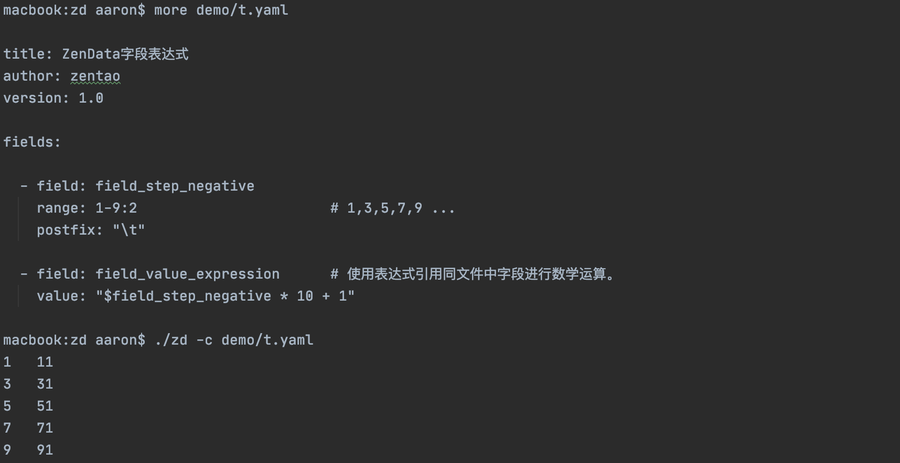Click the author: key label

[32, 76]
